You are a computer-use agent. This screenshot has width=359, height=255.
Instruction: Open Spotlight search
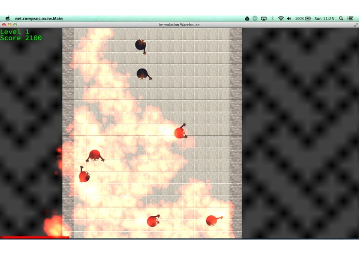click(341, 18)
